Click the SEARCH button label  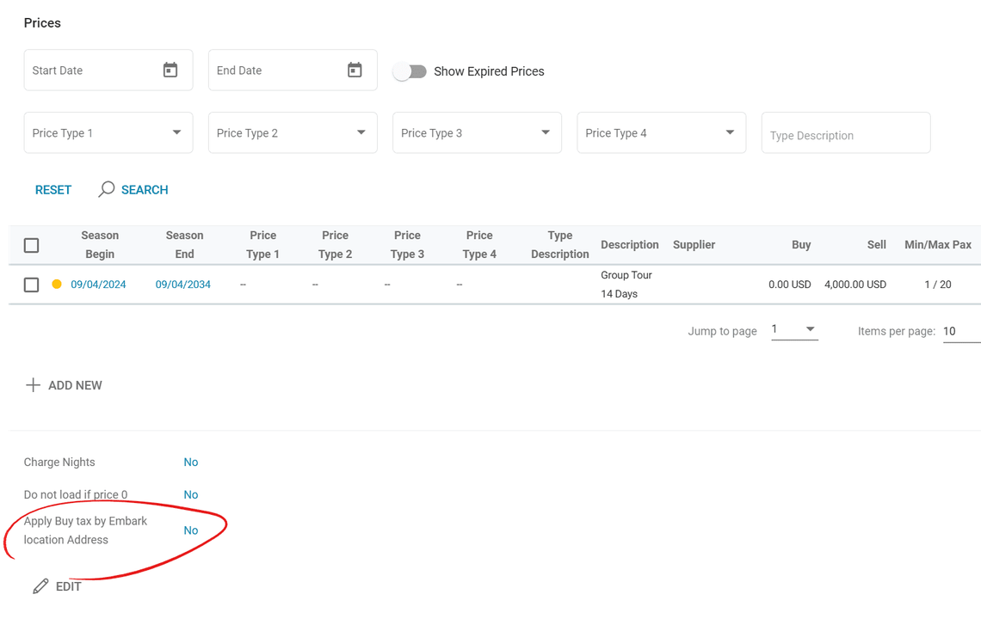click(x=145, y=190)
